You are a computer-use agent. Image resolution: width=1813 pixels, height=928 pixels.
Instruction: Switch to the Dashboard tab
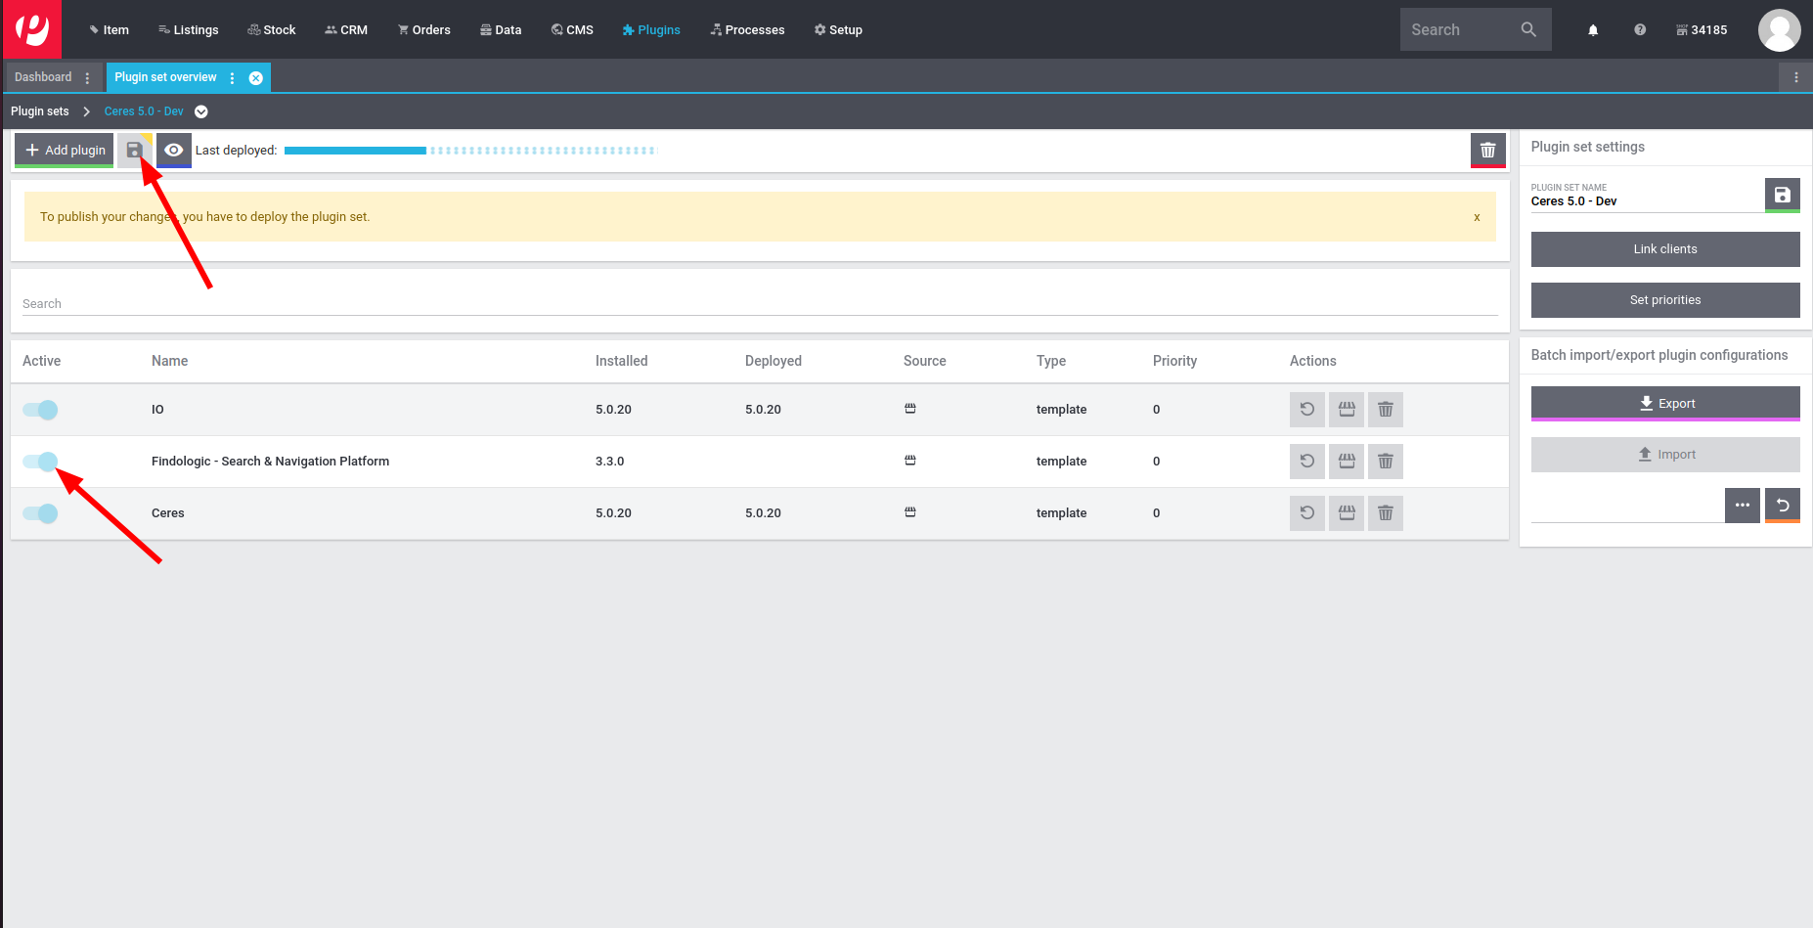tap(43, 77)
